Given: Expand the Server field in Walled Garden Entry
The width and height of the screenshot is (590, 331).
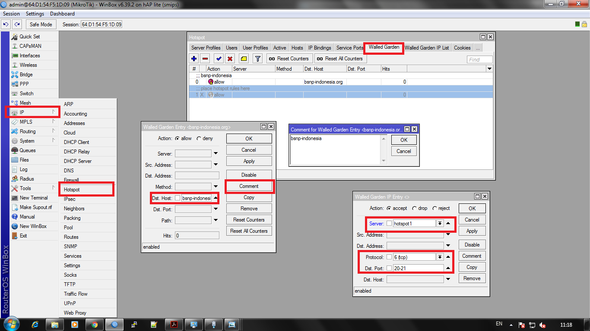Looking at the screenshot, I should tap(216, 154).
